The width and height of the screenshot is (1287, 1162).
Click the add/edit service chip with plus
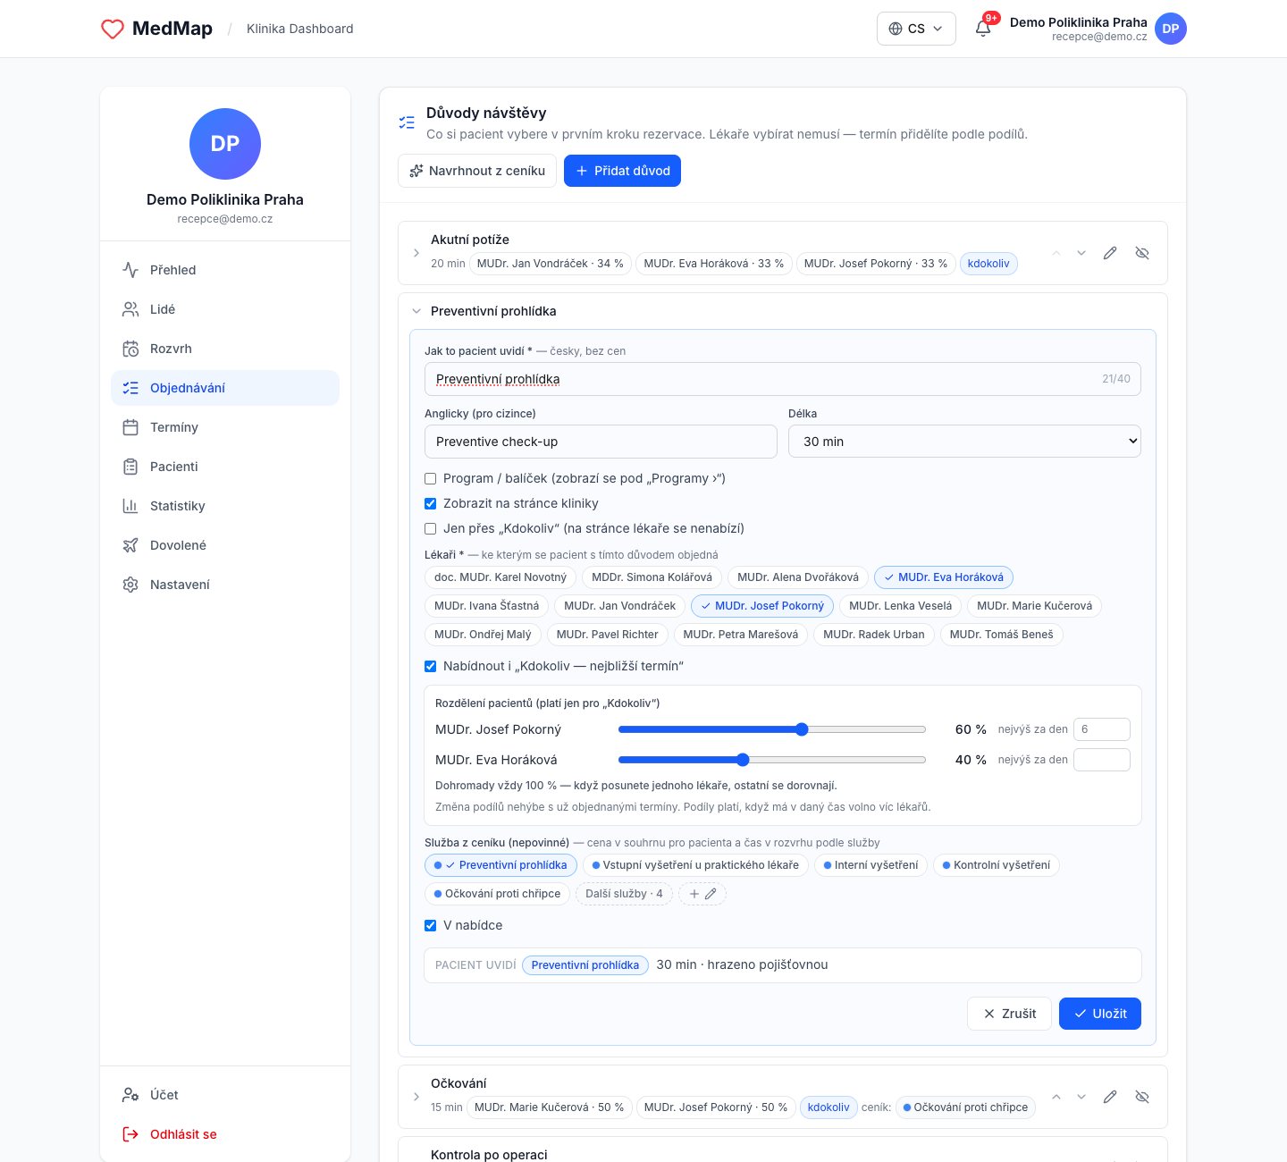coord(702,894)
